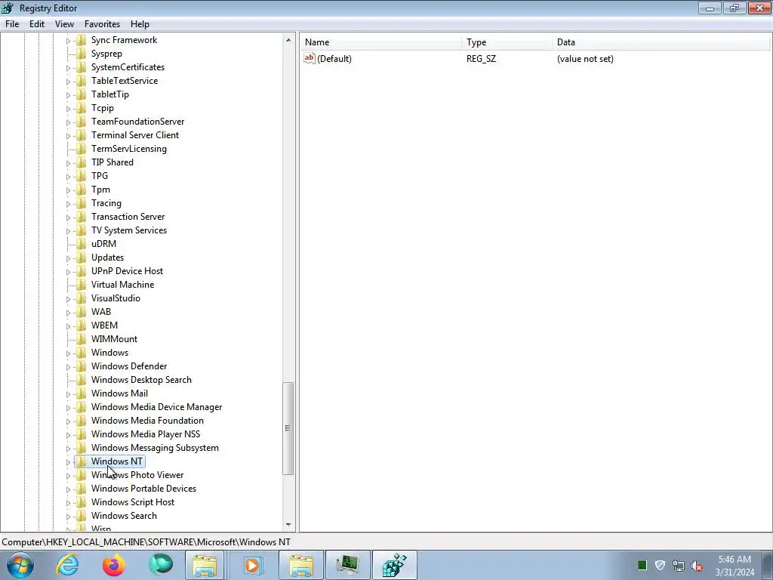Click the UPnP Device Host folder icon
The height and width of the screenshot is (580, 773).
(82, 271)
